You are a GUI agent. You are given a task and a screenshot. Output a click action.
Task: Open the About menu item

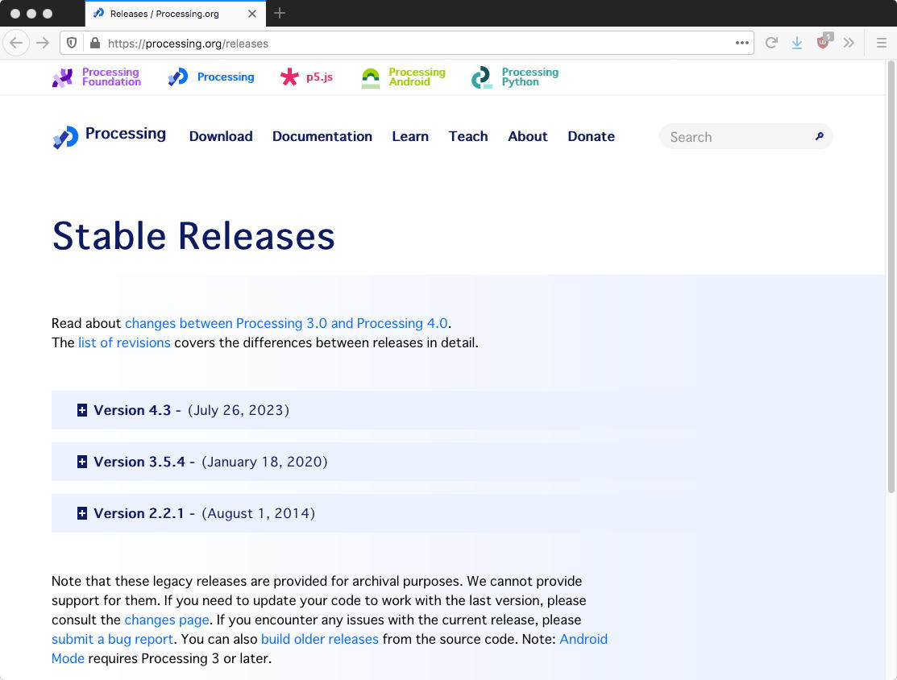[x=527, y=136]
